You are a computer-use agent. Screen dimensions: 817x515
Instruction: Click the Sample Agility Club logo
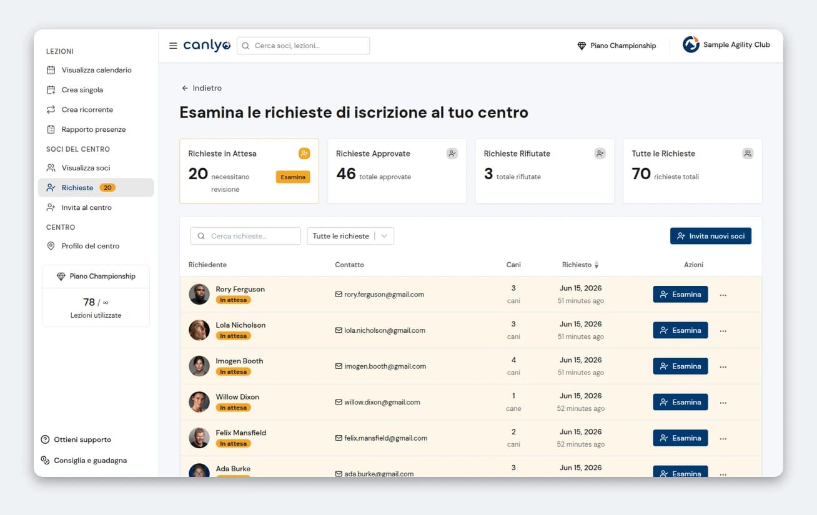coord(691,45)
